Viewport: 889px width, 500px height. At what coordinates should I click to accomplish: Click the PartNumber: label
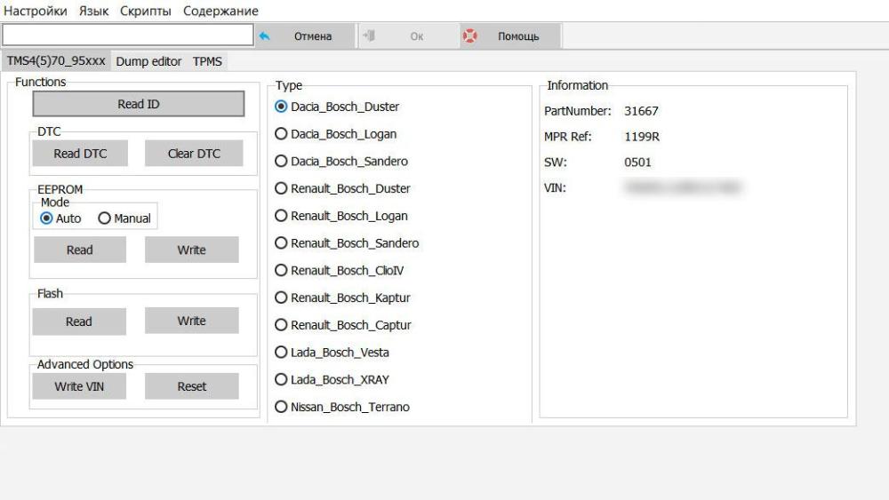coord(578,111)
